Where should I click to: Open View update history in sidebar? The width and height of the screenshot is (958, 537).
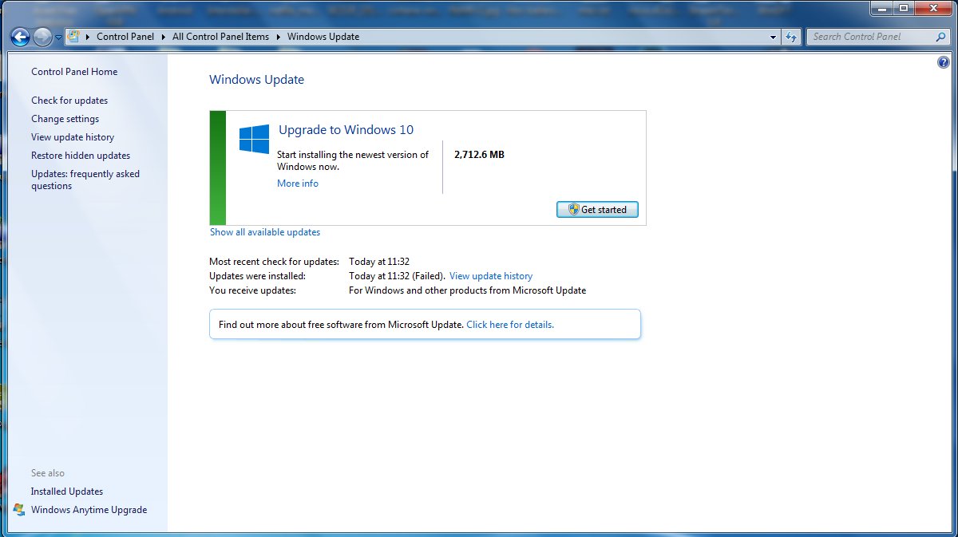pyautogui.click(x=73, y=137)
